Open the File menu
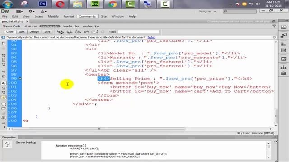This screenshot has width=289, height=162. coord(5,16)
